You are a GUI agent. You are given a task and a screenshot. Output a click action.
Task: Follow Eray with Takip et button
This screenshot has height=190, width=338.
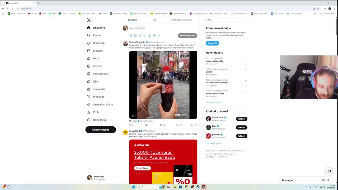click(x=242, y=127)
